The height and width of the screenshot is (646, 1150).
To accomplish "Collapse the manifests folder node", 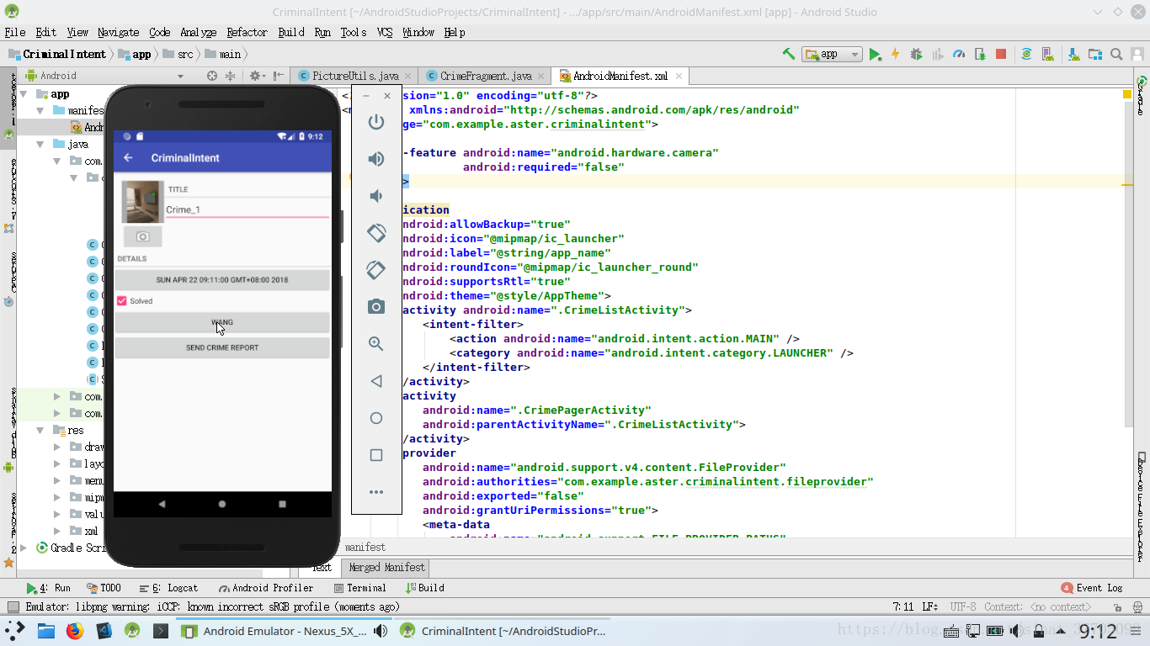I will [x=40, y=111].
